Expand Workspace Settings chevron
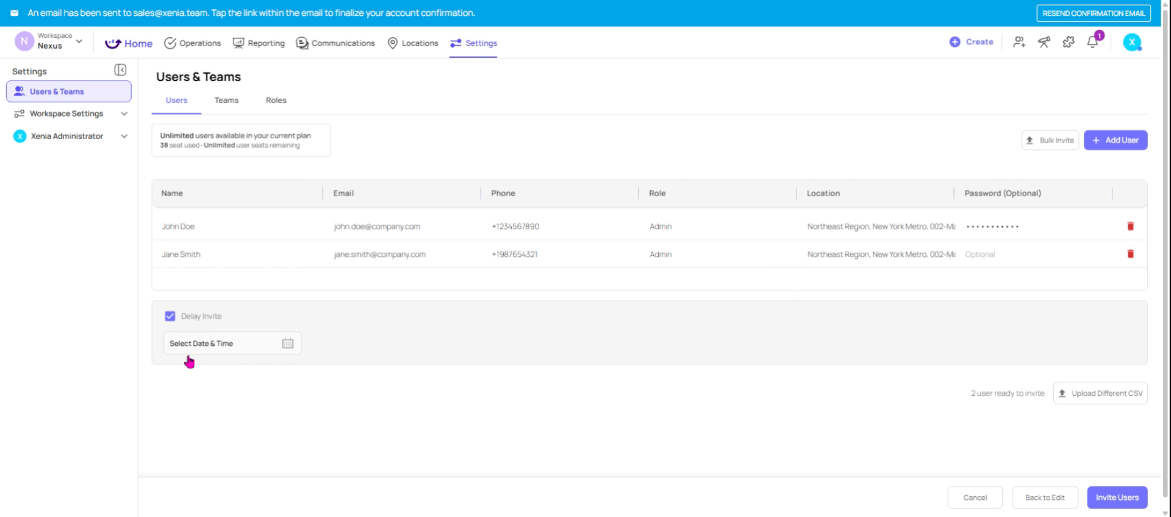 pos(124,114)
